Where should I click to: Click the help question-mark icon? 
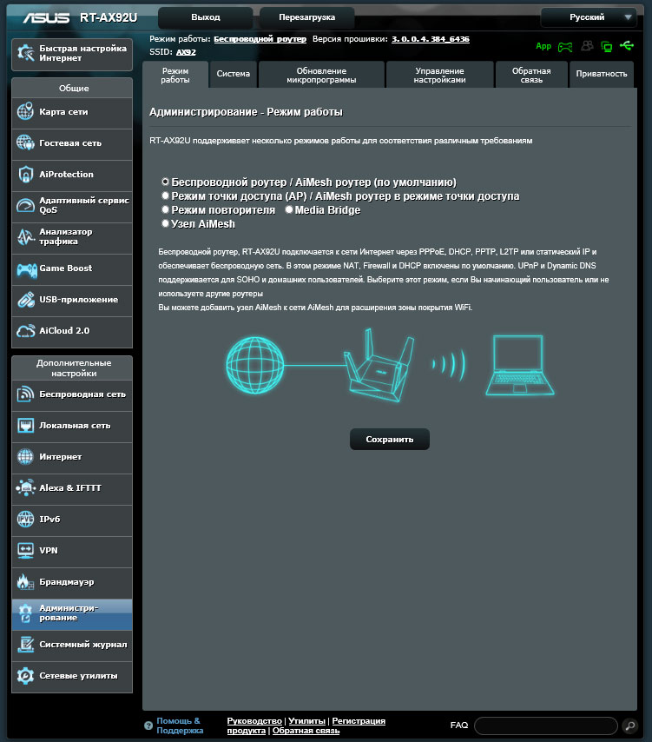click(x=148, y=725)
